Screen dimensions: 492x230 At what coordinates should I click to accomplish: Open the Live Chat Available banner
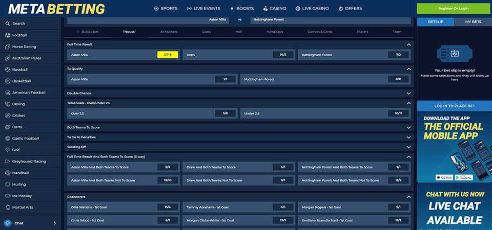[455, 207]
